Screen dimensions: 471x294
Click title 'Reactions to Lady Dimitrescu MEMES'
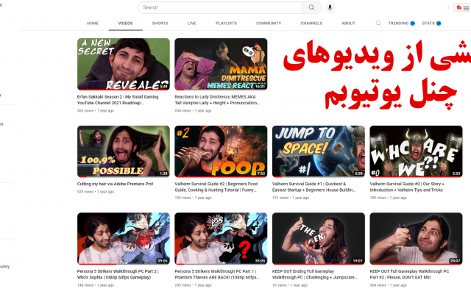[217, 100]
